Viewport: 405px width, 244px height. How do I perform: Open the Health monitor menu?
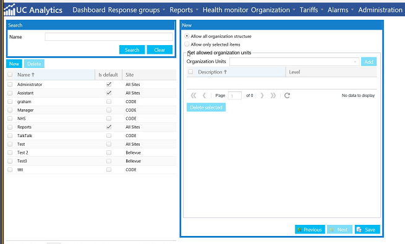[226, 10]
